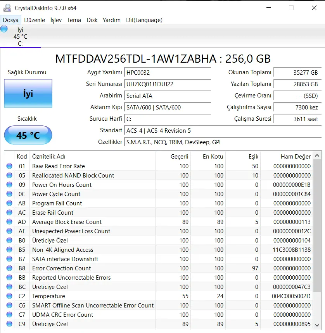Open the Yardım menu

tap(112, 20)
